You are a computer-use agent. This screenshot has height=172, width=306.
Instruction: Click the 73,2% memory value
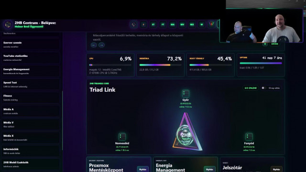tap(175, 59)
